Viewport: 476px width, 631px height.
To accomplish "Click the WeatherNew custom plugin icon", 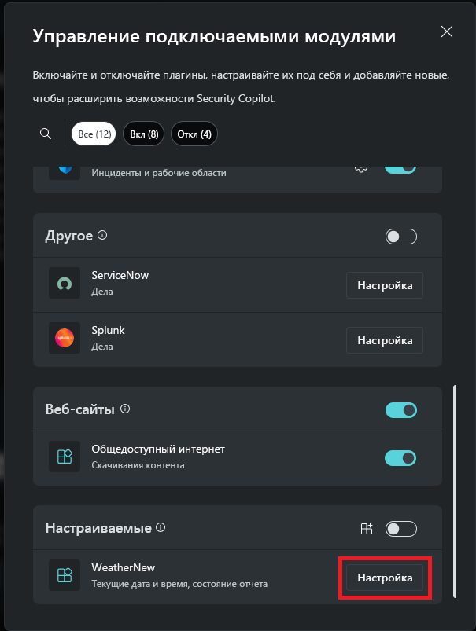I will [64, 574].
